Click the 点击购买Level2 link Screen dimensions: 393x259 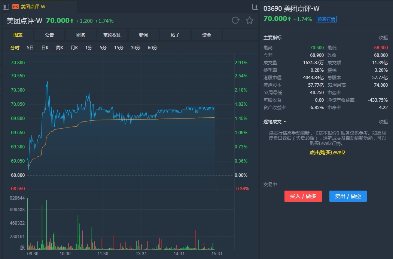[x=327, y=152]
